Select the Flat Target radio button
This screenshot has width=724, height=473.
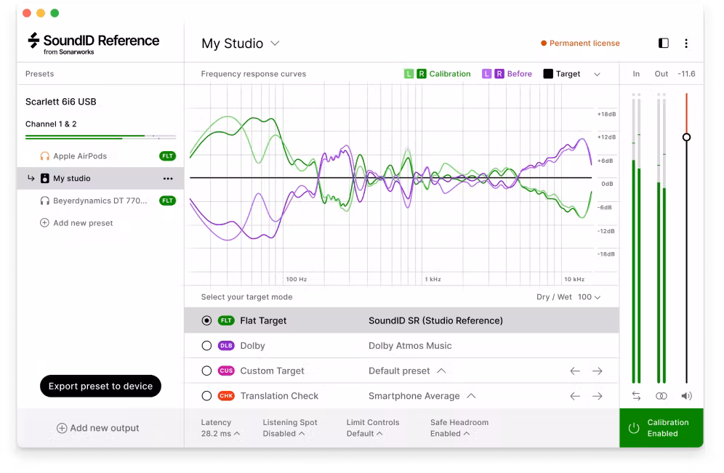point(206,320)
